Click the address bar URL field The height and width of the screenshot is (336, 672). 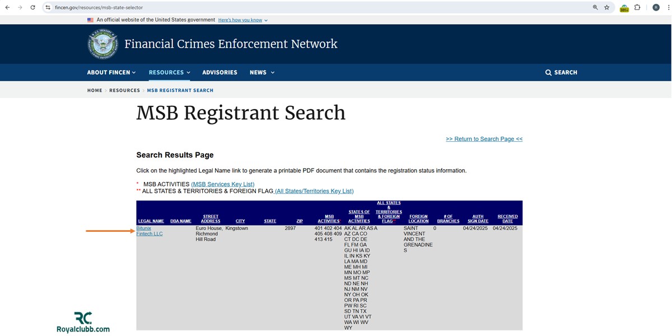280,7
